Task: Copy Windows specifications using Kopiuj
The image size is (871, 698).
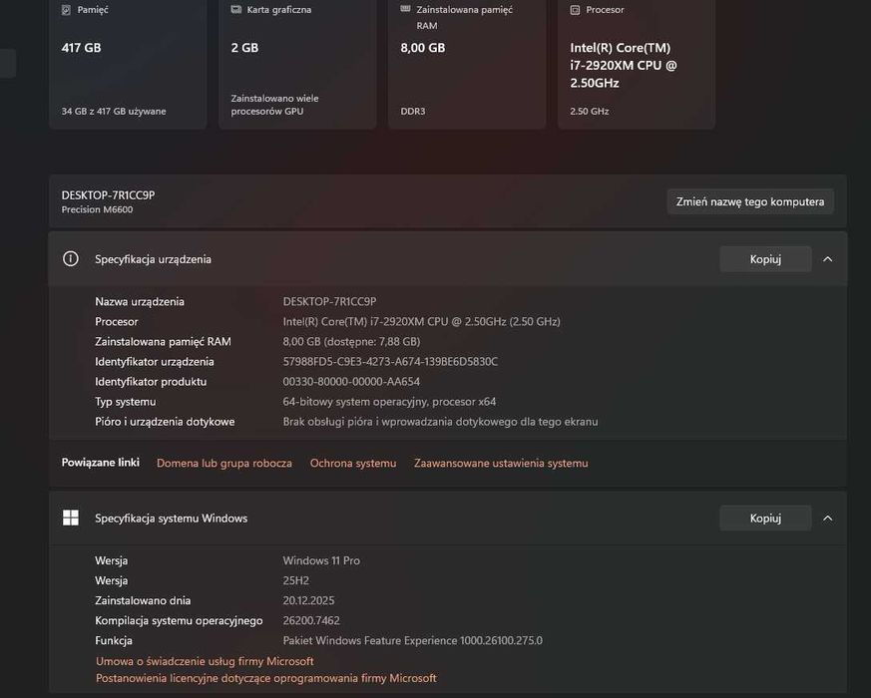Action: tap(765, 519)
